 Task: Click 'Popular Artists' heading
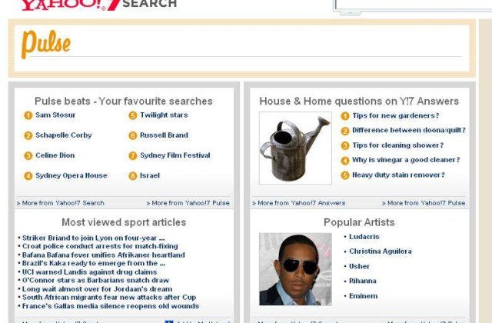coord(359,222)
